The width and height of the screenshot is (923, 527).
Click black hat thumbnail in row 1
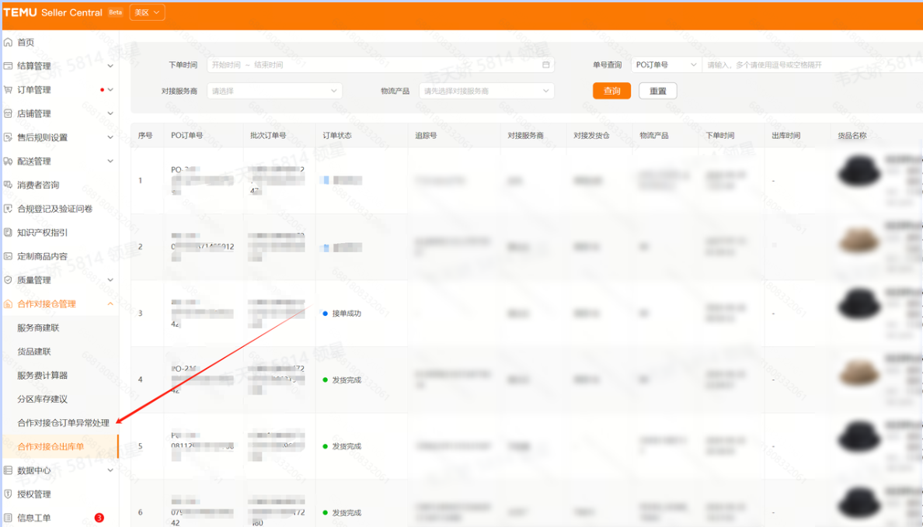pyautogui.click(x=859, y=172)
